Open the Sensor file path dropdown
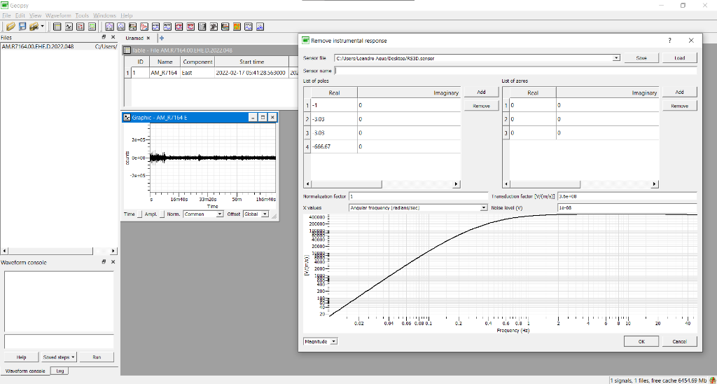Image resolution: width=717 pixels, height=384 pixels. (616, 58)
